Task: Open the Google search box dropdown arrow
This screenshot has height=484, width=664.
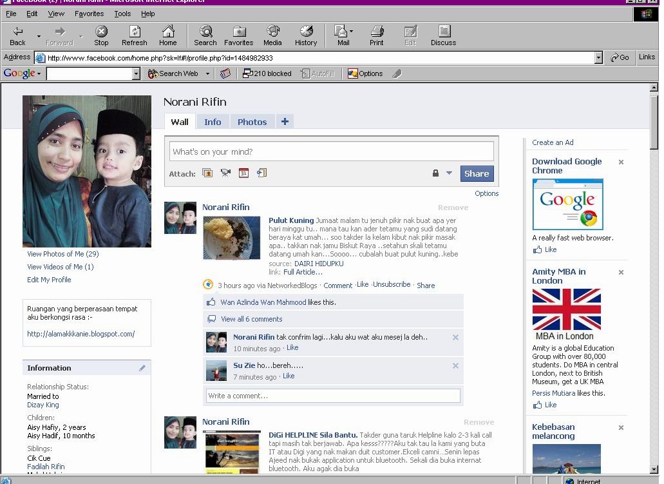Action: pyautogui.click(x=136, y=73)
